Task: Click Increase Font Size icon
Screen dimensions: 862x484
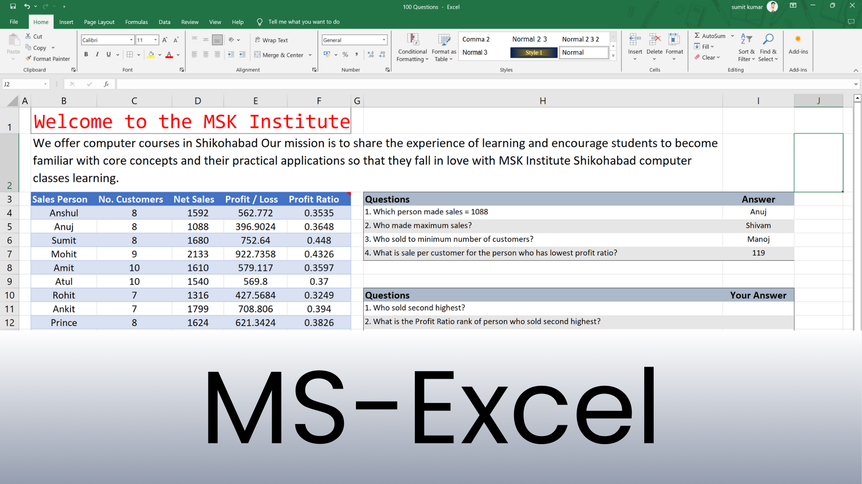Action: coord(165,40)
